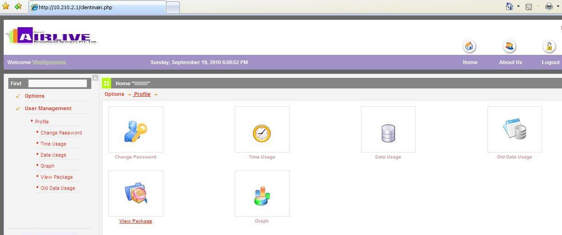
Task: Select the clientmain.php browser tab
Action: tap(97, 7)
